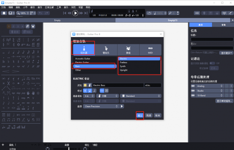Select the stringed instrument category icon
This screenshot has height=150, width=234.
(83, 49)
